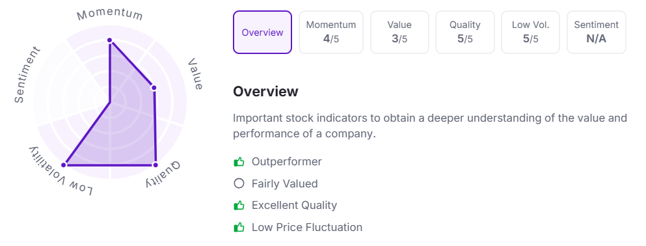Click the Outperformer indicator text
Image resolution: width=646 pixels, height=246 pixels.
287,161
